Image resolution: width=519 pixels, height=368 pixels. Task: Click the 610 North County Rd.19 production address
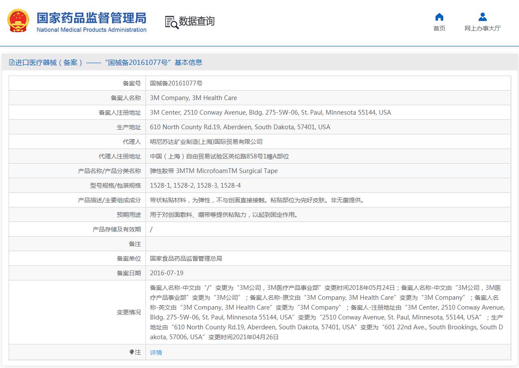pos(240,127)
